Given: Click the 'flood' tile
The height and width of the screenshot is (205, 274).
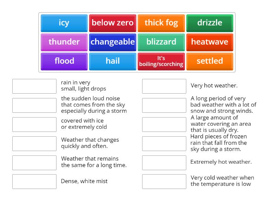Looking at the screenshot, I should coord(64,61).
